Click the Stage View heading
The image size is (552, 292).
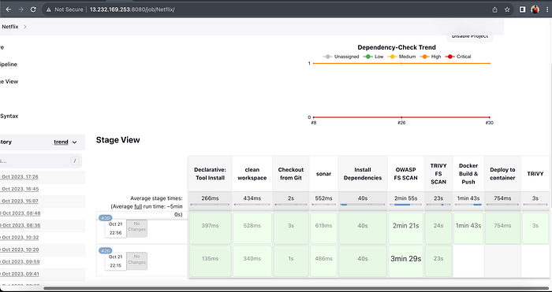tap(118, 140)
